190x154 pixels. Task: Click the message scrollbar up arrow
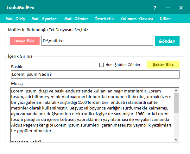coord(176,91)
